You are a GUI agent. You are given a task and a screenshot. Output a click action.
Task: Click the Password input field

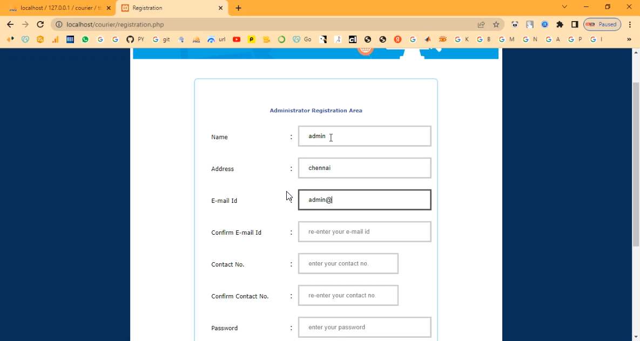coord(365,327)
